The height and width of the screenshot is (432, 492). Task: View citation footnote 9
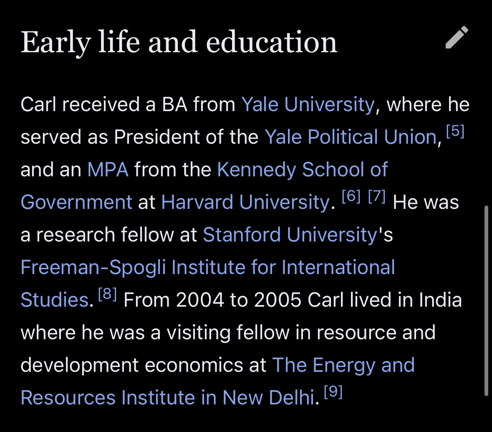333,393
